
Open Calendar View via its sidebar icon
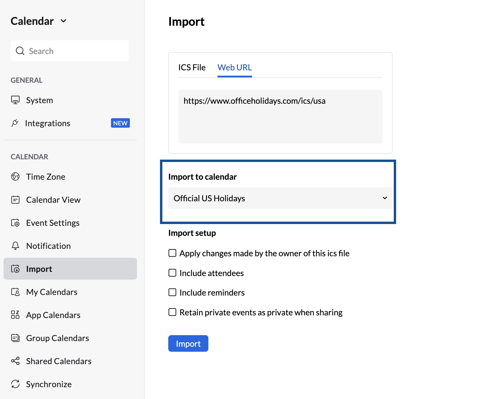pyautogui.click(x=16, y=199)
